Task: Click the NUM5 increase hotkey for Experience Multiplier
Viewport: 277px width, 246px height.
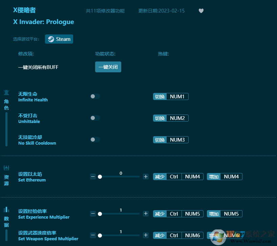Action: pyautogui.click(x=231, y=214)
